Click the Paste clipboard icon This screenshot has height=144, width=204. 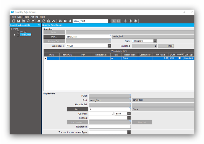click(x=48, y=21)
